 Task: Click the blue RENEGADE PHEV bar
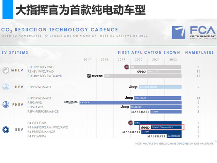coord(156,107)
